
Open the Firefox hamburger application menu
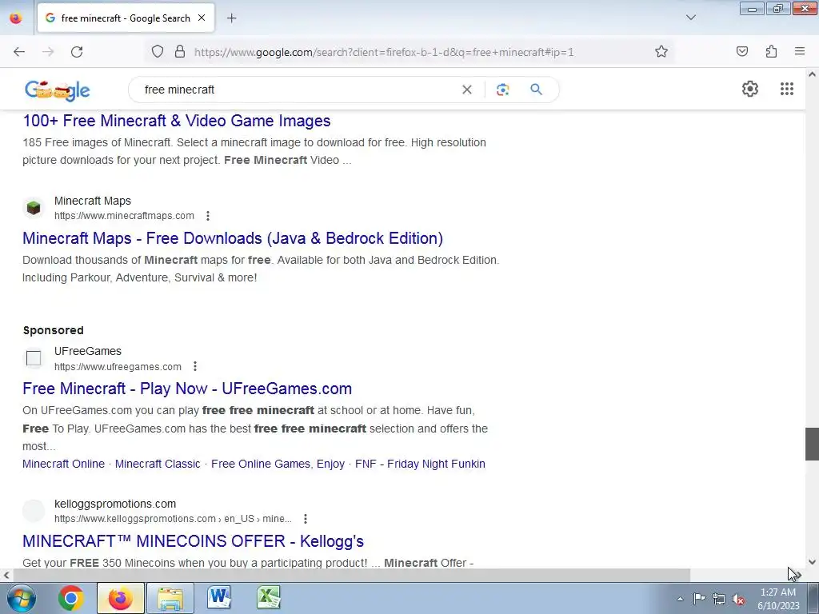tap(800, 51)
